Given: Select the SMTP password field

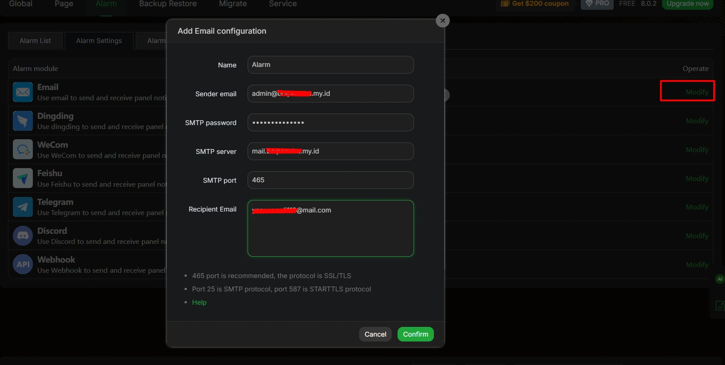Looking at the screenshot, I should [331, 122].
